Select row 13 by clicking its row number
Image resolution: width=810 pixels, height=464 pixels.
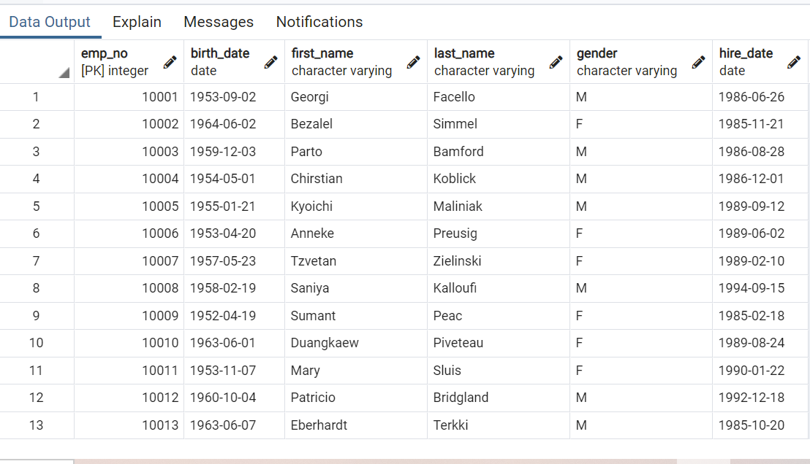click(37, 425)
